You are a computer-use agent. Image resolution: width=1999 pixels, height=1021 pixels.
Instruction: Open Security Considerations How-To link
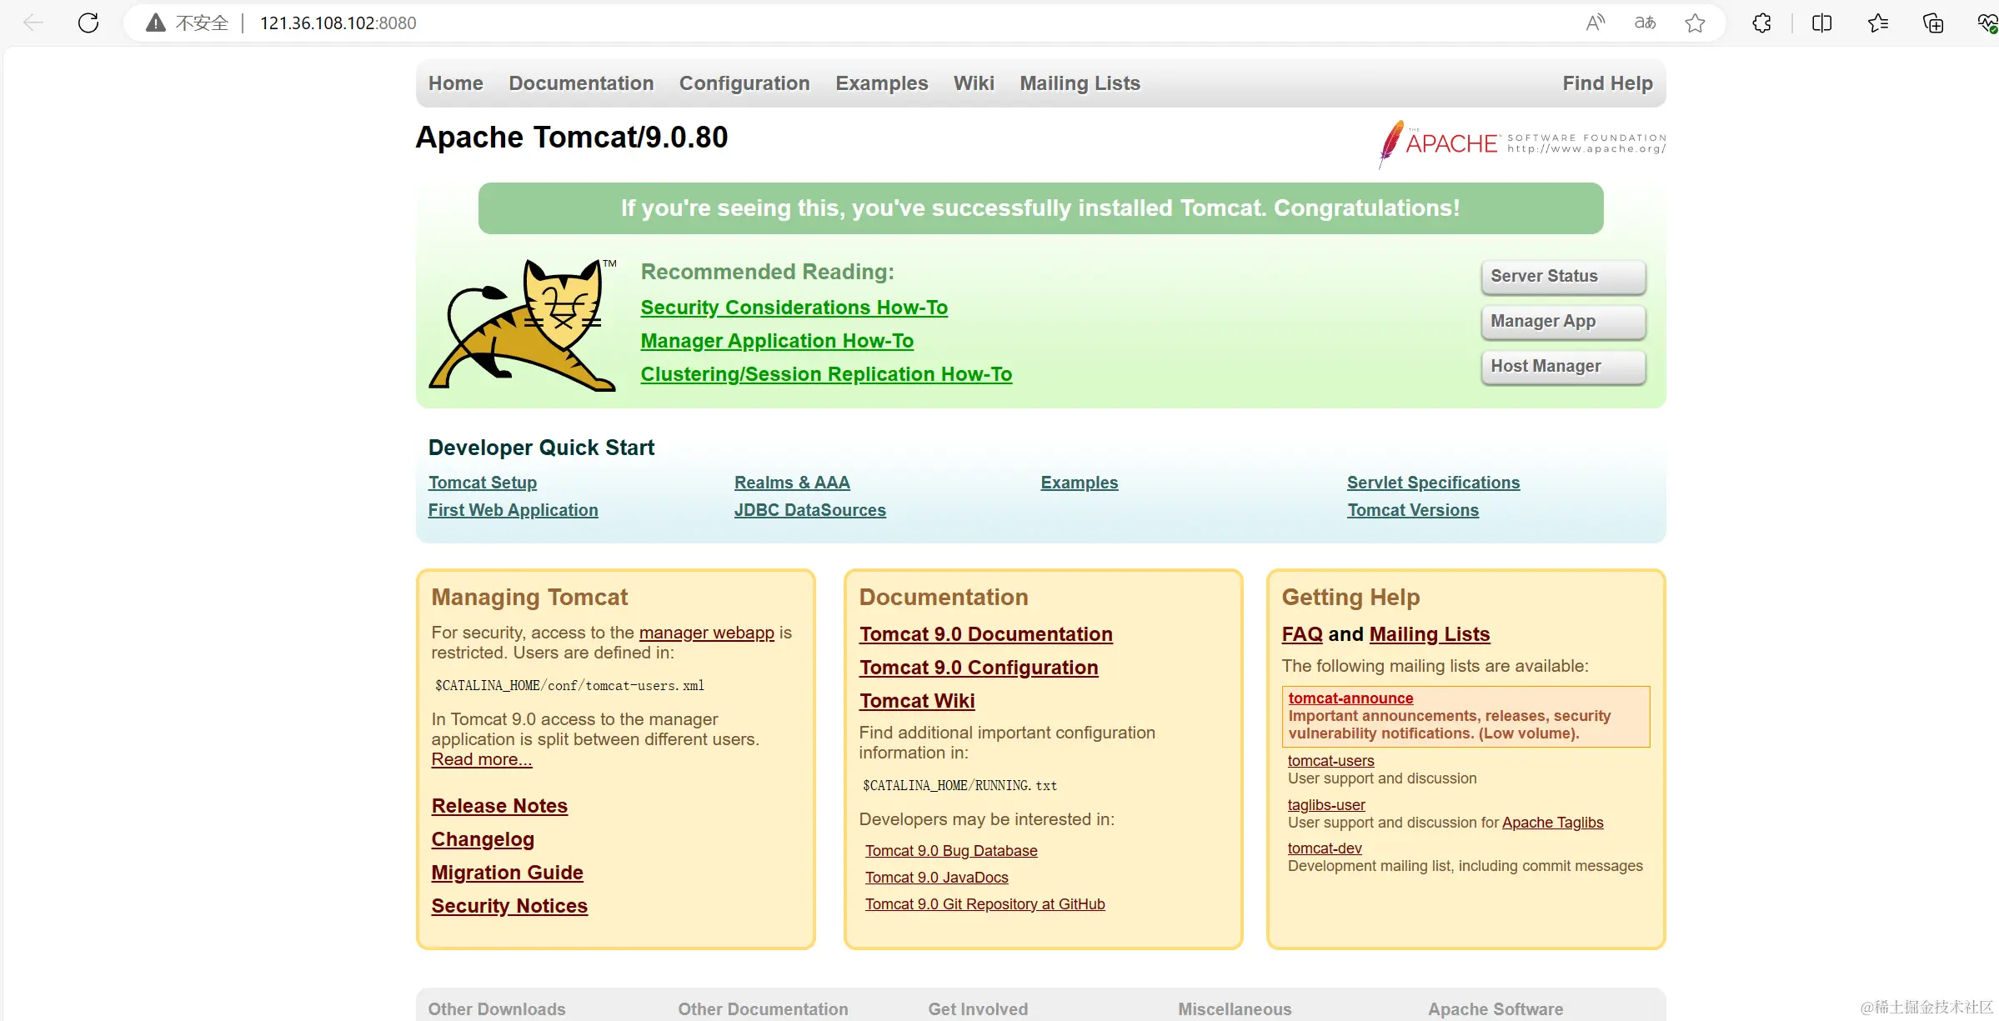794,308
